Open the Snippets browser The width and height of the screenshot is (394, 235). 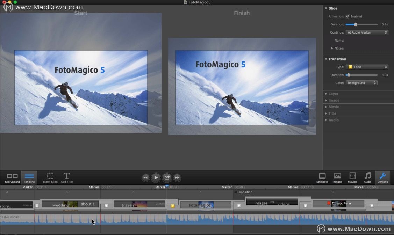pos(322,178)
